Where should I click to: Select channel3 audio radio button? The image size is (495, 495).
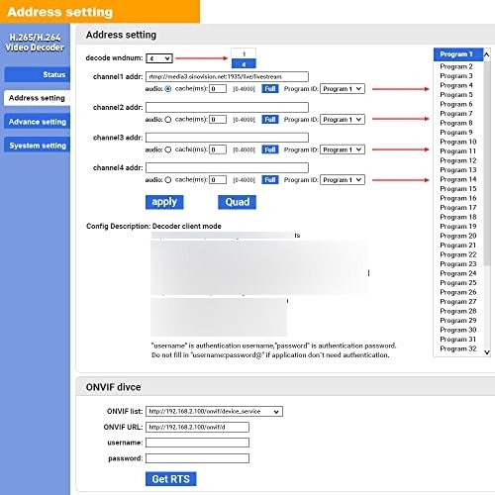click(168, 149)
